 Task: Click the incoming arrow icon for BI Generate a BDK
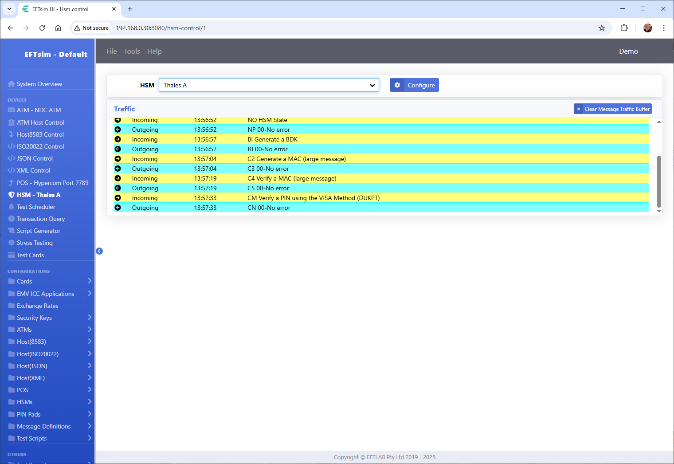pyautogui.click(x=118, y=139)
